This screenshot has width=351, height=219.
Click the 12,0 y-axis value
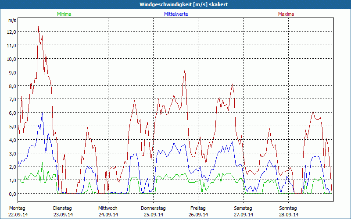pos(11,32)
